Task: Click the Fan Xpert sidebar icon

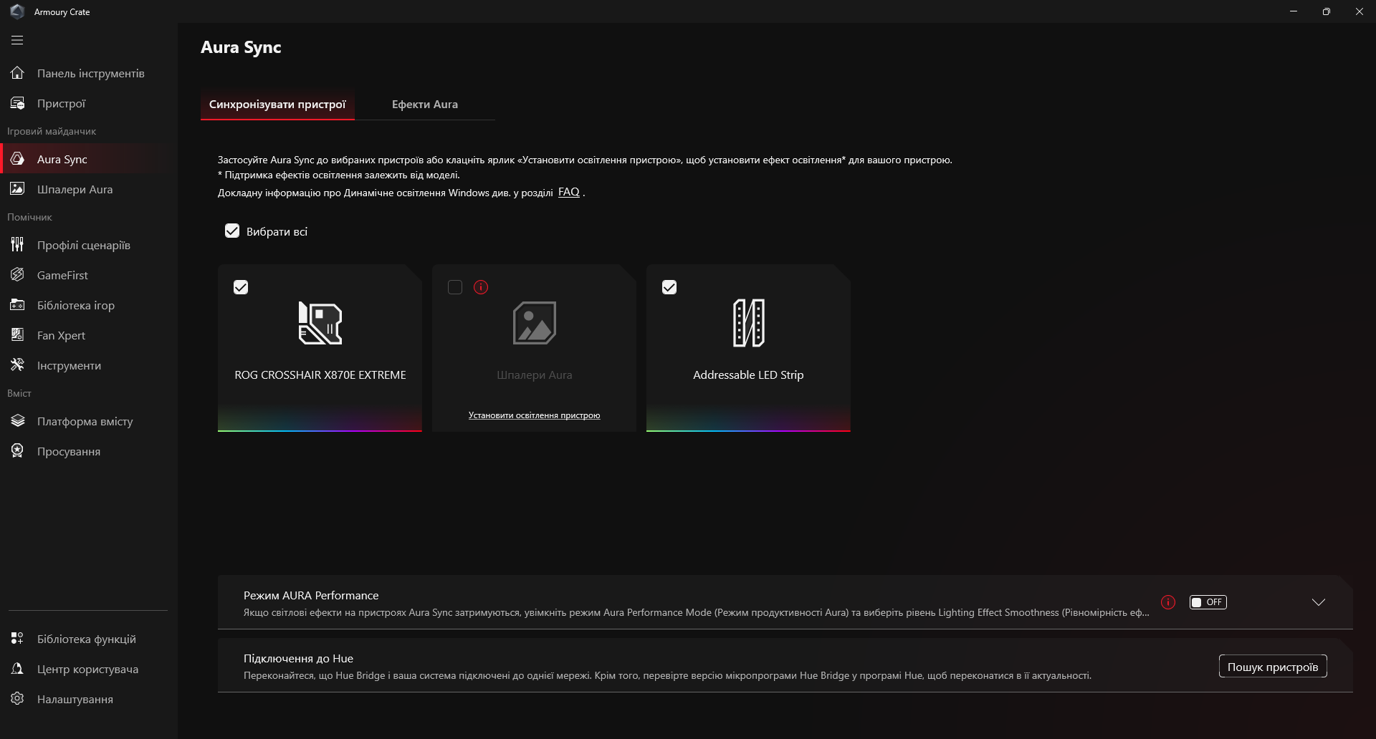Action: tap(17, 335)
